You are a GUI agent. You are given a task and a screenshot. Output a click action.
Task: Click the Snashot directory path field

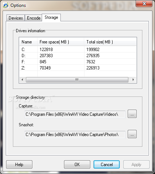pos(75,135)
